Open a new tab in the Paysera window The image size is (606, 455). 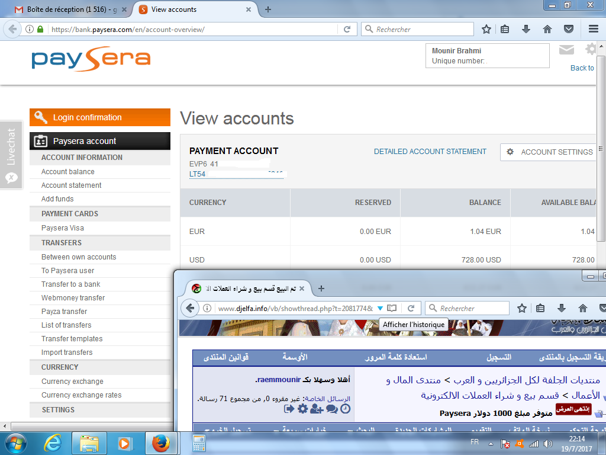(x=268, y=9)
